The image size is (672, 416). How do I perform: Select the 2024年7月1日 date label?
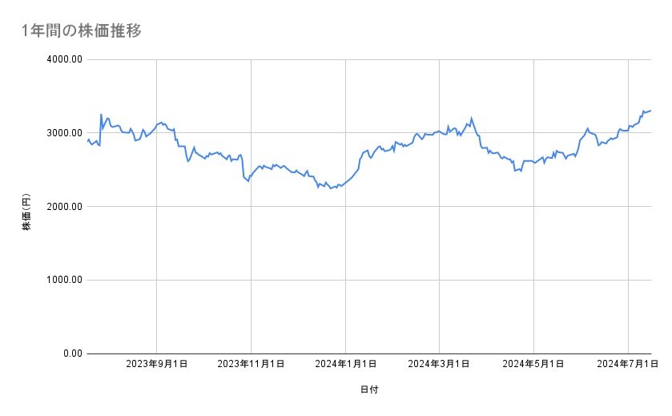pyautogui.click(x=628, y=365)
